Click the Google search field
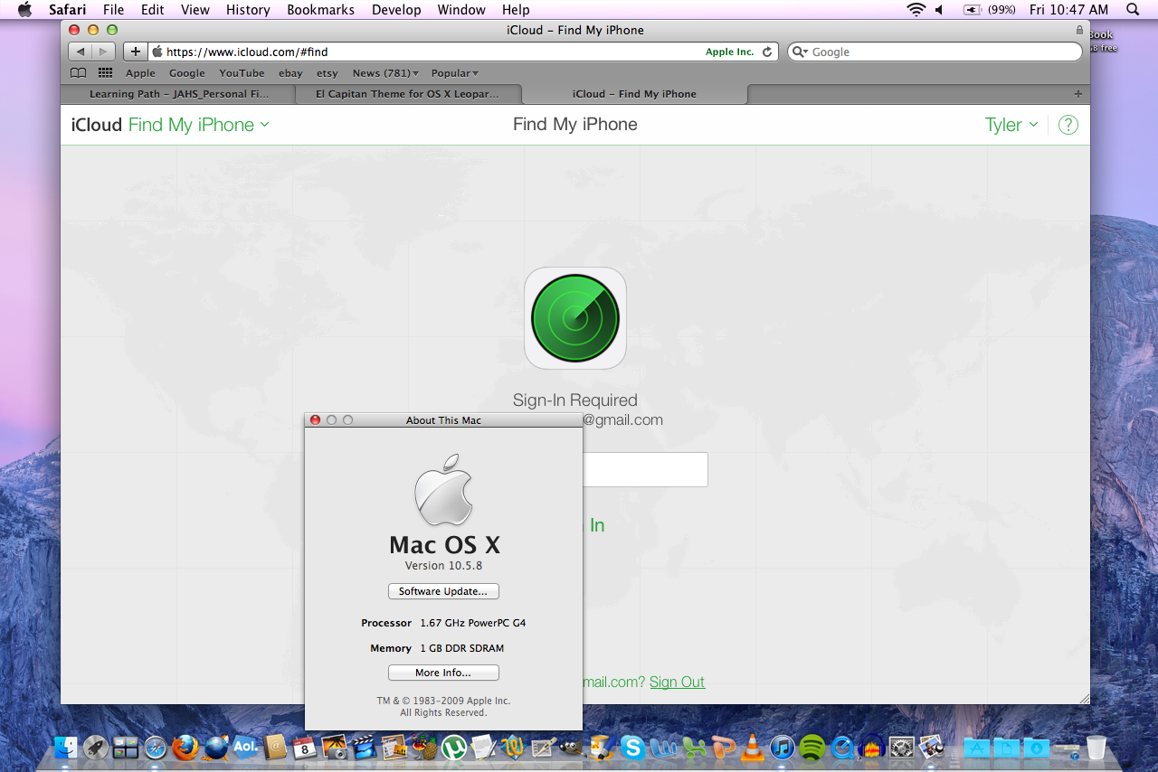 click(935, 52)
